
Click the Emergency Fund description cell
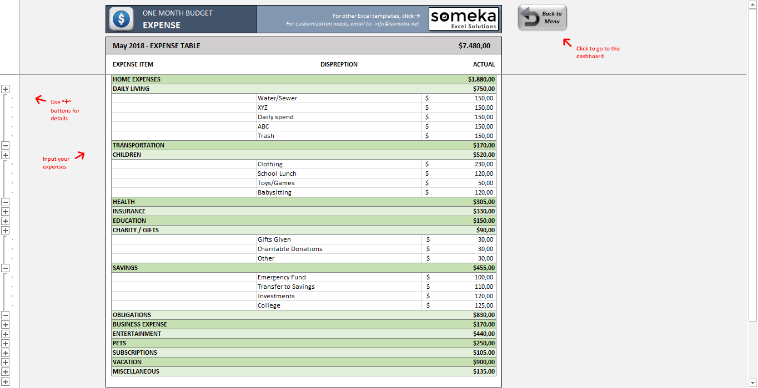[x=339, y=277]
